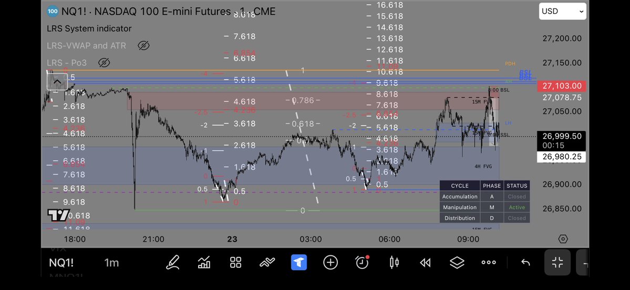Open the indicators chart icon
Viewport: 630px width, 290px height.
(x=204, y=263)
